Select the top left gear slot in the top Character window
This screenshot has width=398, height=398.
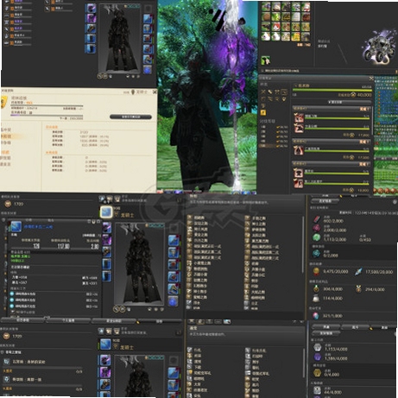91,8
